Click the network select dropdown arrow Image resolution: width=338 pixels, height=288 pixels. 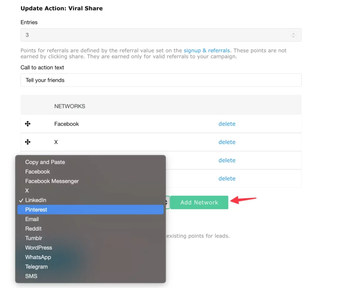[167, 202]
